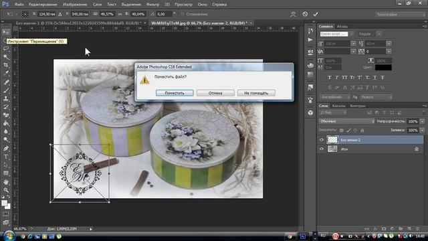Select the Crop tool
The width and height of the screenshot is (428, 241).
pyautogui.click(x=6, y=65)
